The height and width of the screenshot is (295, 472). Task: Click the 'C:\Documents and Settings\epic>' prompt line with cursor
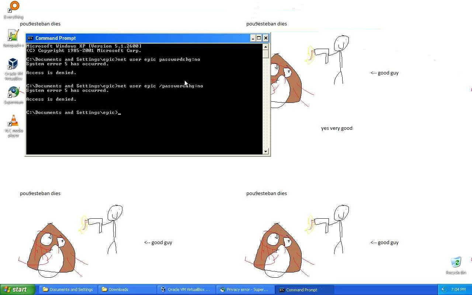74,112
